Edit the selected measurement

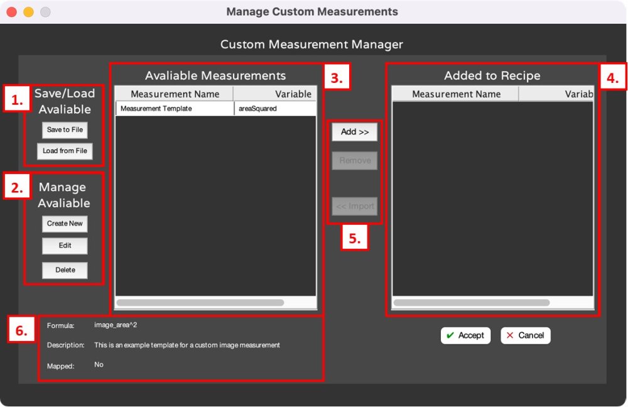coord(65,246)
